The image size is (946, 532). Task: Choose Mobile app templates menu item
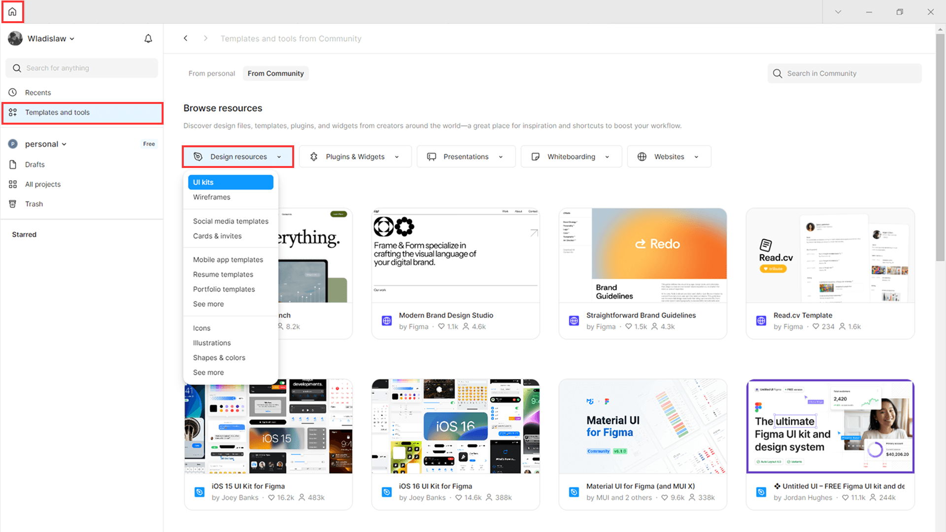228,260
